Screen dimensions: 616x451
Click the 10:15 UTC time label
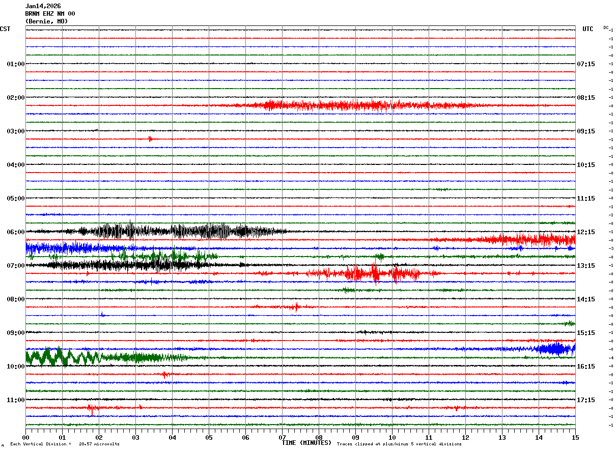[586, 165]
